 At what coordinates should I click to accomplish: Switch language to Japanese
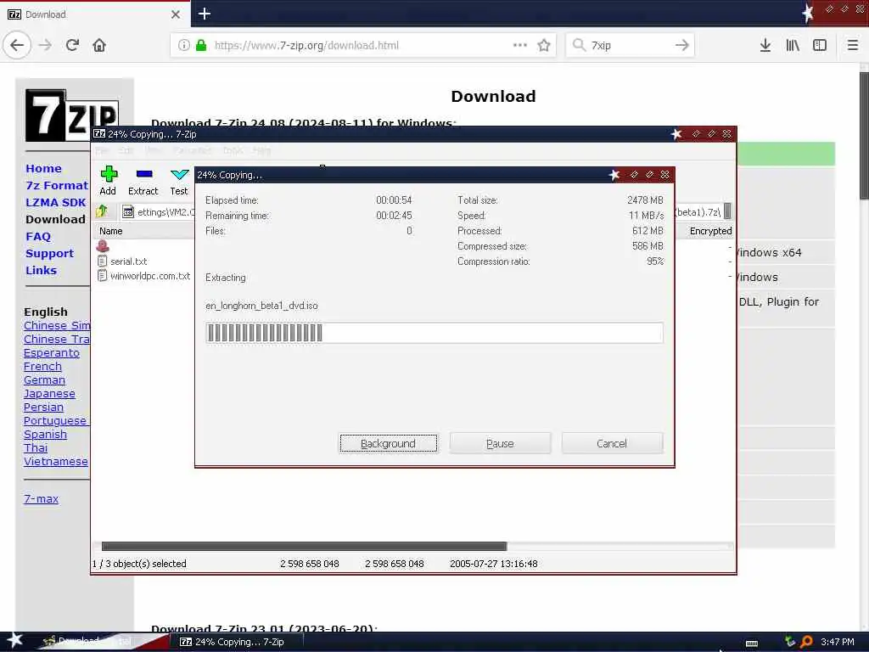[x=49, y=394]
